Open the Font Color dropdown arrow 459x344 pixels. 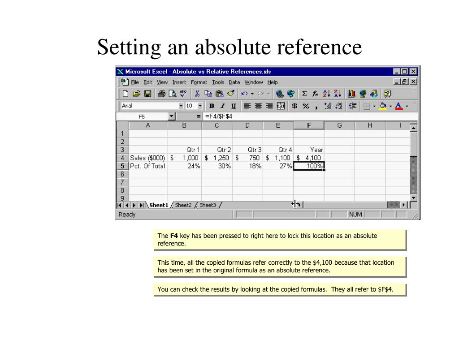pyautogui.click(x=407, y=106)
